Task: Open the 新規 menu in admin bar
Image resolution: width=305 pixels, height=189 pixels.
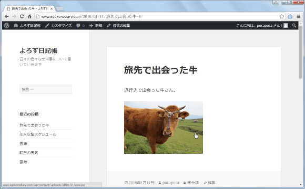Action: [x=96, y=25]
